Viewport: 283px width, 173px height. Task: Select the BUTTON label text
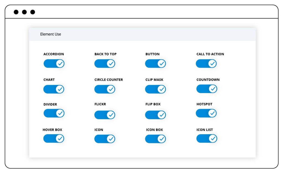(153, 54)
